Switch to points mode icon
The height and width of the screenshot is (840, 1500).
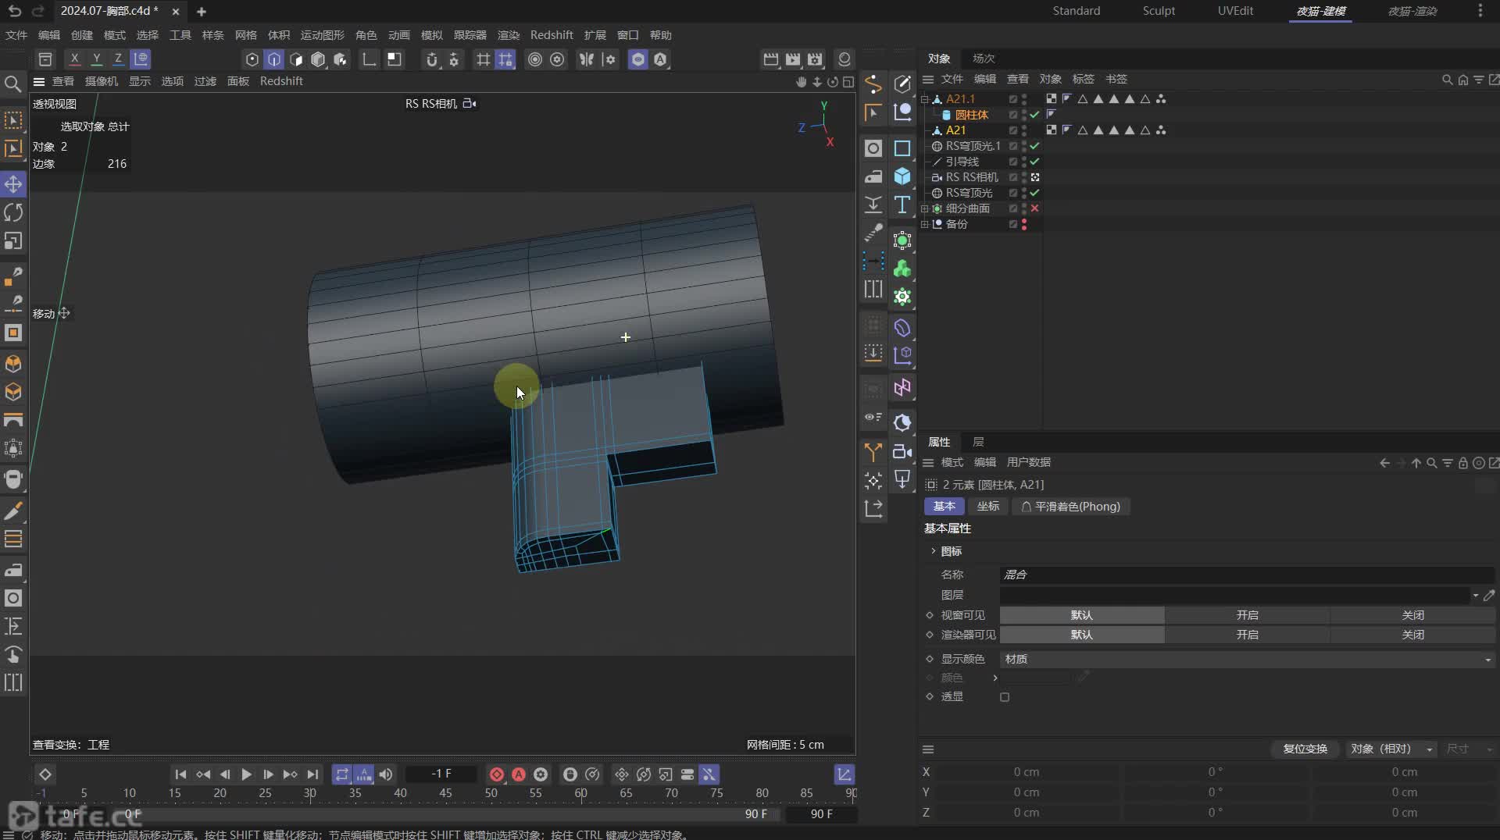coord(252,59)
